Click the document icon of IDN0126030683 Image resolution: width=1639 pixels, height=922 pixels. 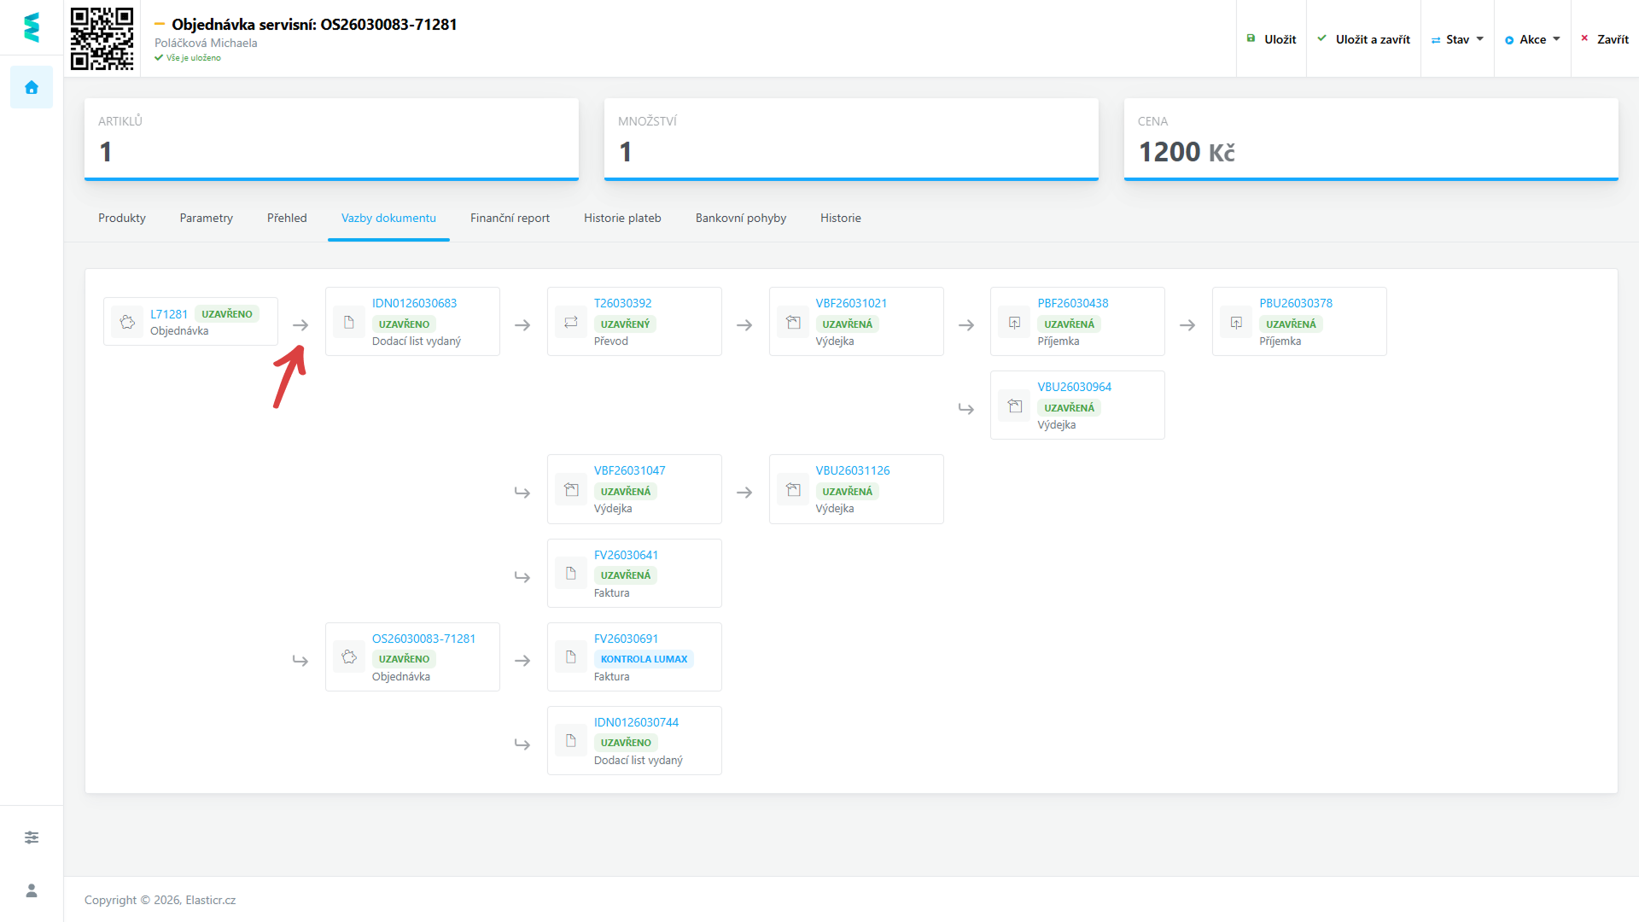coord(348,322)
